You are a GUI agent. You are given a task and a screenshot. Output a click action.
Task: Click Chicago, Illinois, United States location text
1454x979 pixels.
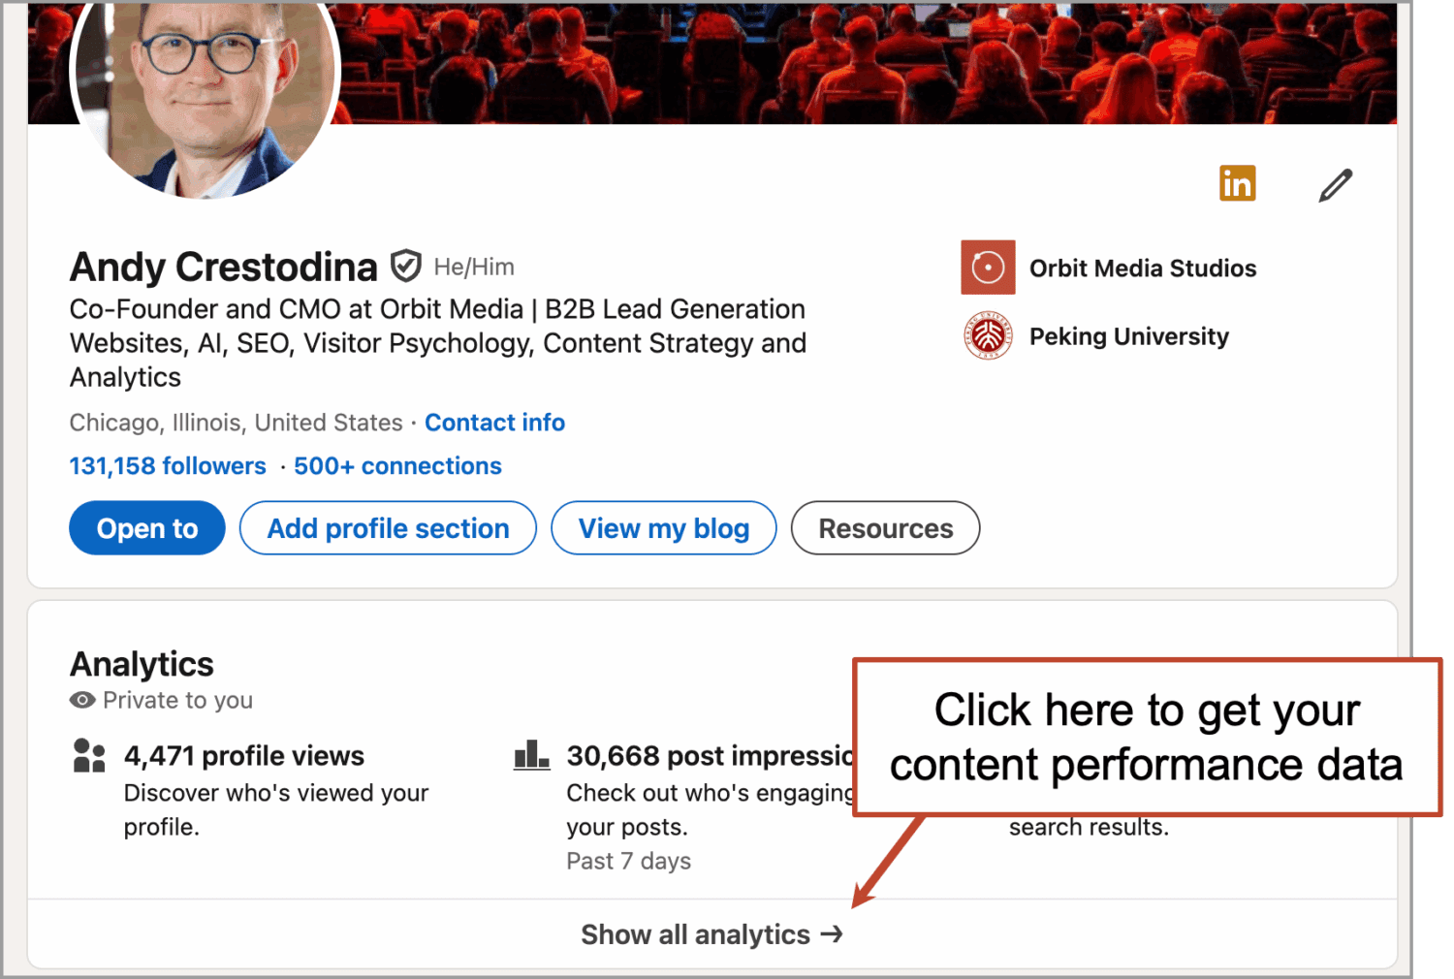point(237,423)
